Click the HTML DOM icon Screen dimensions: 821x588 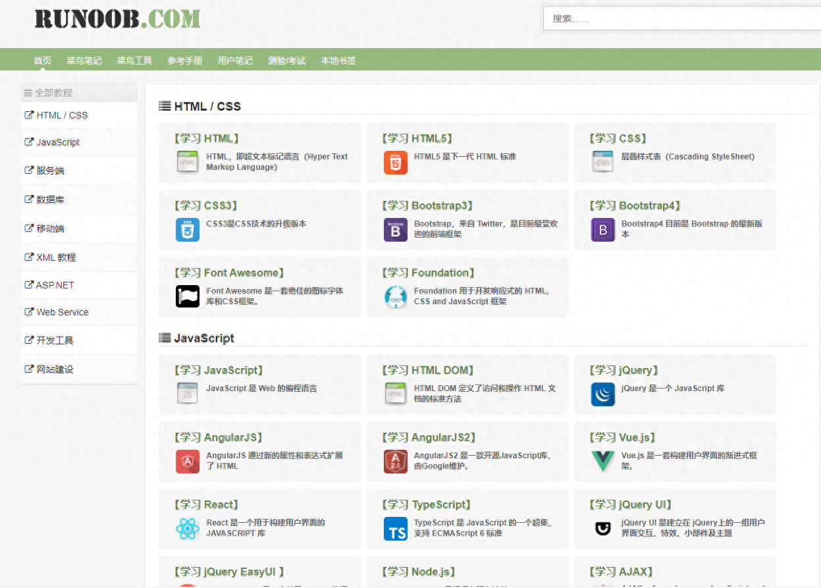396,394
